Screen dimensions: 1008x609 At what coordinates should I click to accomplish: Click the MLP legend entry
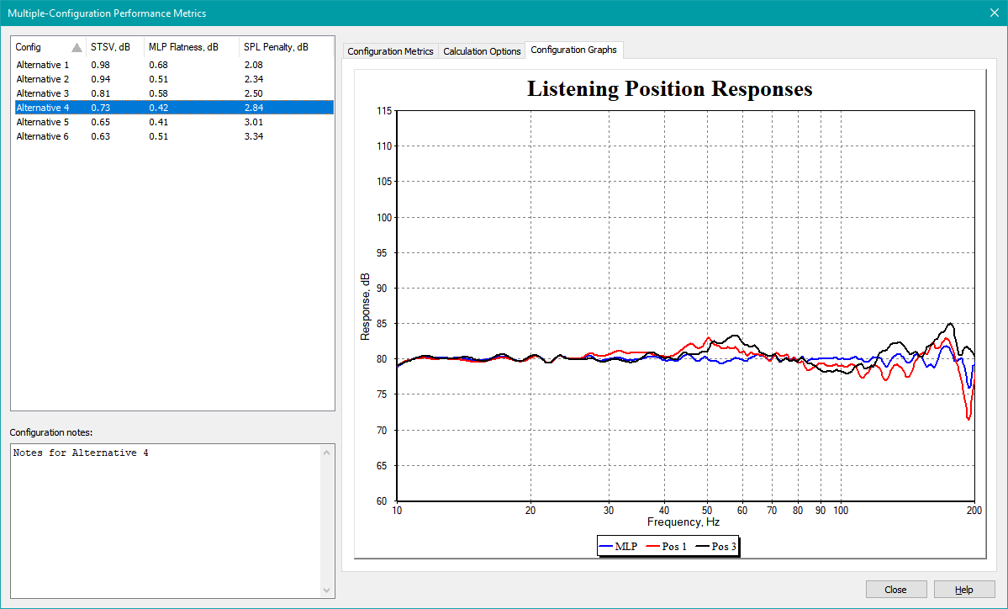pos(618,547)
